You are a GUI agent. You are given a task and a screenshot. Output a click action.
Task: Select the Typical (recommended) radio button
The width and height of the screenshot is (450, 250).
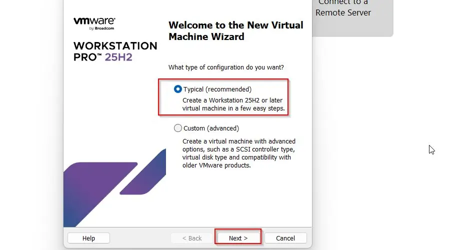tap(178, 89)
